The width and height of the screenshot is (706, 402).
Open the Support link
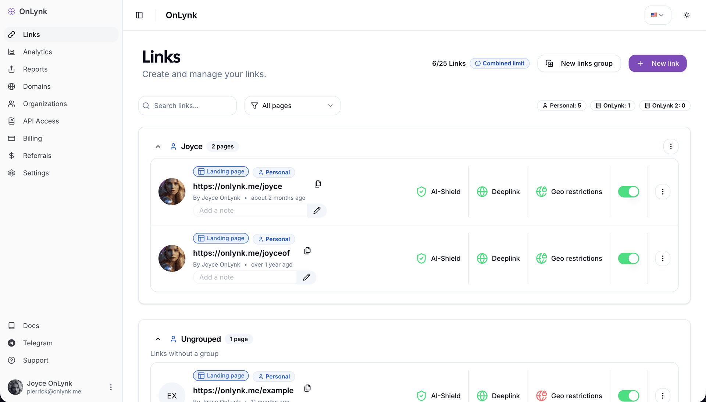point(61,360)
